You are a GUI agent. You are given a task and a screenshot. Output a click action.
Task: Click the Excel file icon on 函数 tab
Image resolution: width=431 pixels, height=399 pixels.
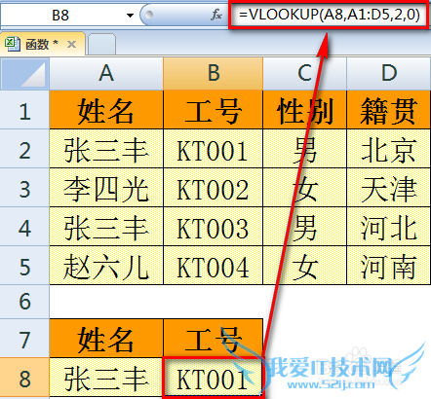coord(13,44)
